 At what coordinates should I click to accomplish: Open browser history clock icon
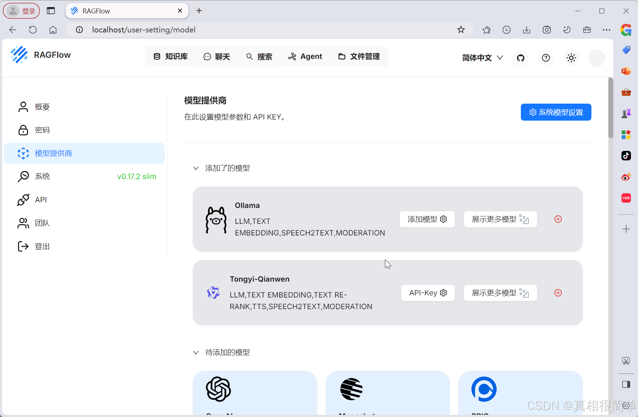[x=506, y=30]
